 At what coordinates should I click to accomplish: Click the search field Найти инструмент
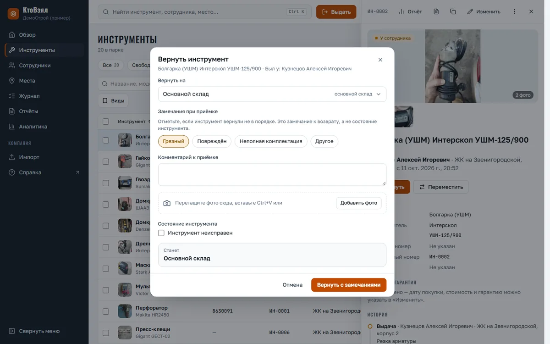pyautogui.click(x=205, y=12)
